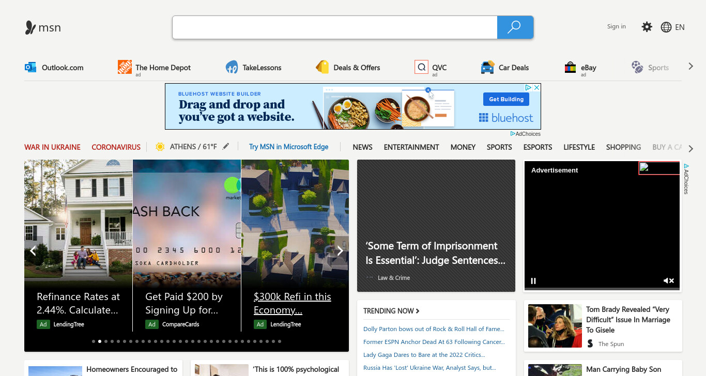The height and width of the screenshot is (376, 706).
Task: Go to next carousel slide
Action: coord(340,251)
